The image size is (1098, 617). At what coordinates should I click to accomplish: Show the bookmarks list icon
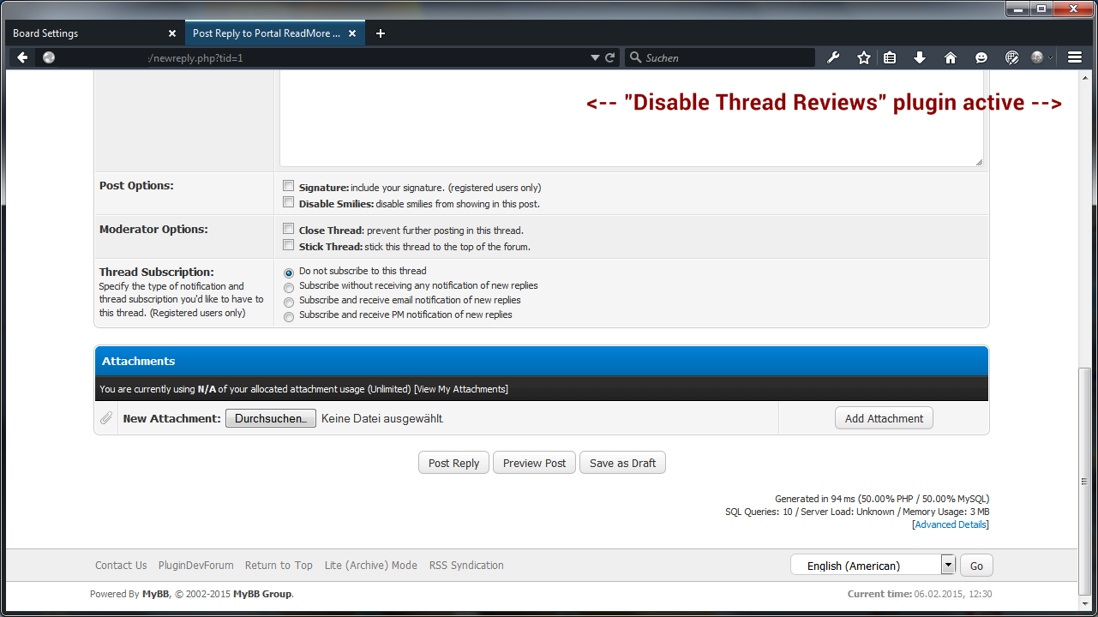pyautogui.click(x=890, y=57)
